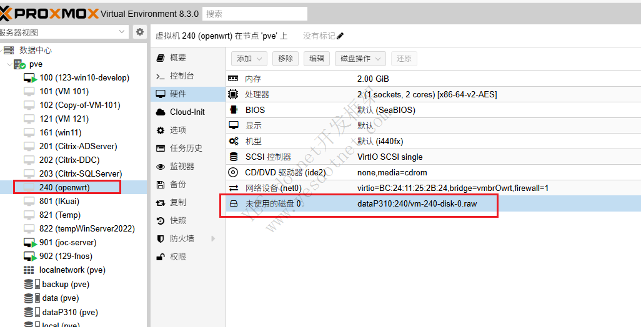The width and height of the screenshot is (641, 327).
Task: Click the dataP310 storage icon
Action: [x=31, y=312]
